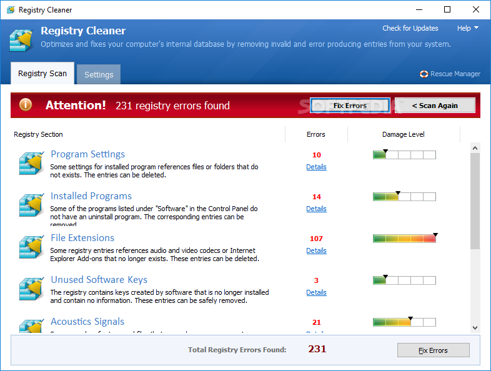Click the Installed Programs damage level bar

(x=404, y=197)
